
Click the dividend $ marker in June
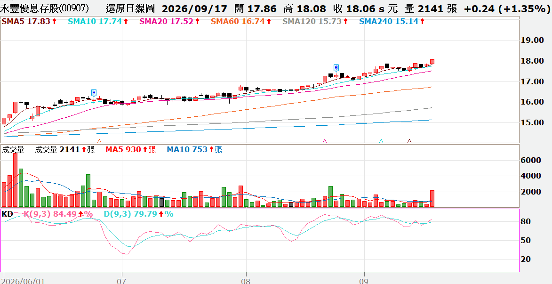94,93
